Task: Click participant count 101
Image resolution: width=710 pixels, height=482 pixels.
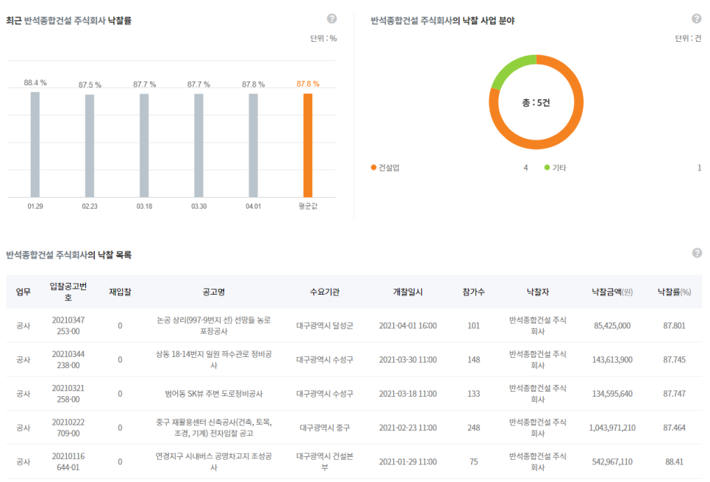Action: coord(473,325)
